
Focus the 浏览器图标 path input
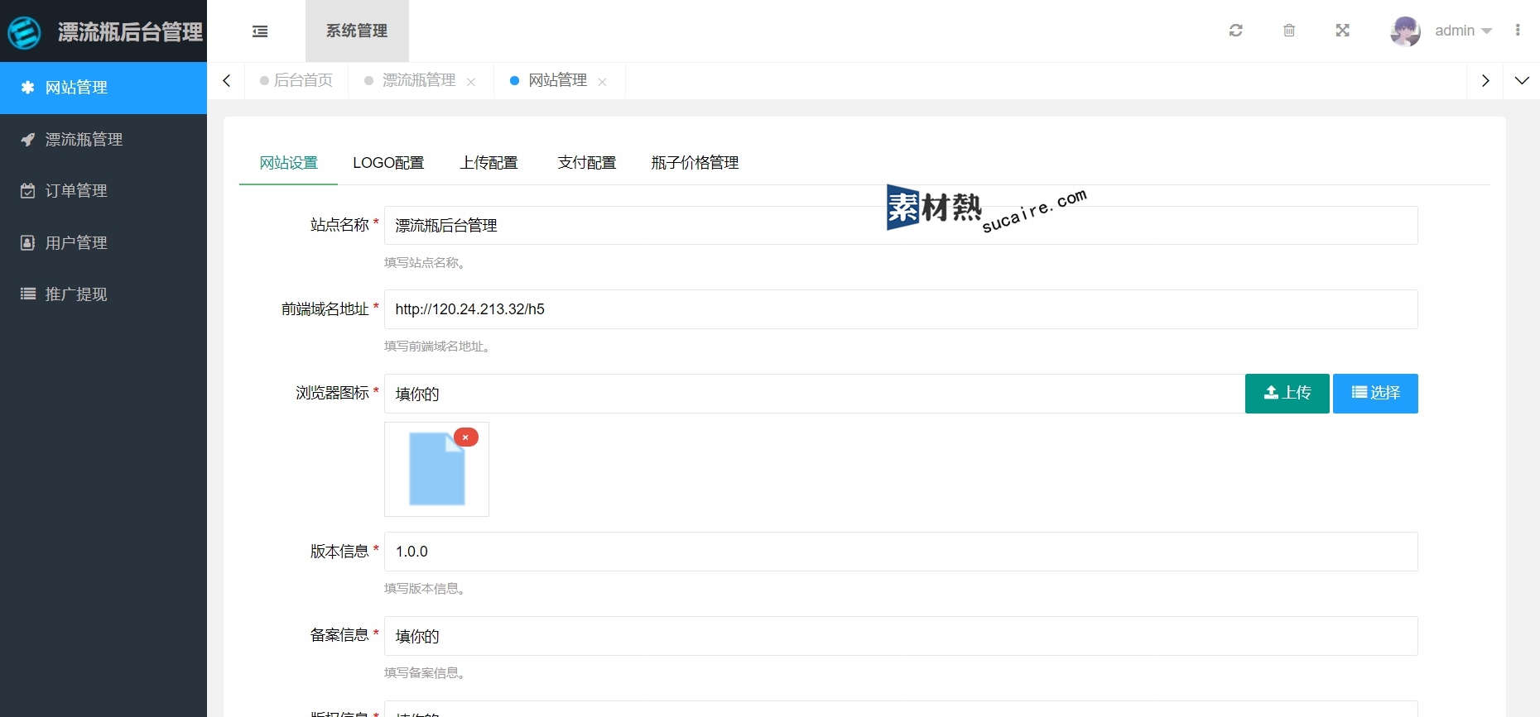(x=814, y=394)
